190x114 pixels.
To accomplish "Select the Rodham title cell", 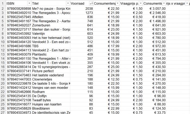I will tap(51, 92).
